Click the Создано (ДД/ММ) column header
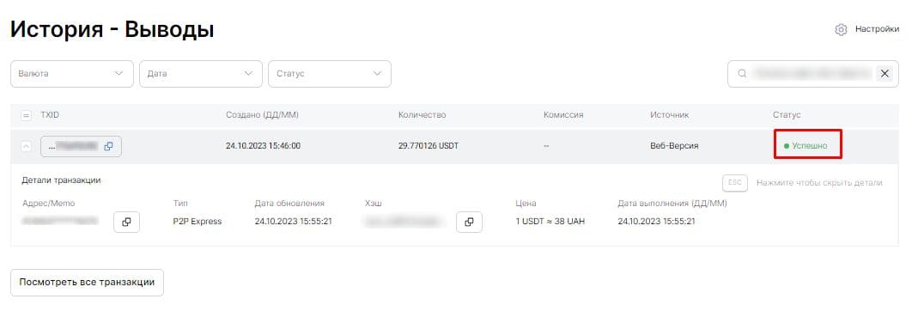Screen dimensions: 912x311 tap(262, 115)
